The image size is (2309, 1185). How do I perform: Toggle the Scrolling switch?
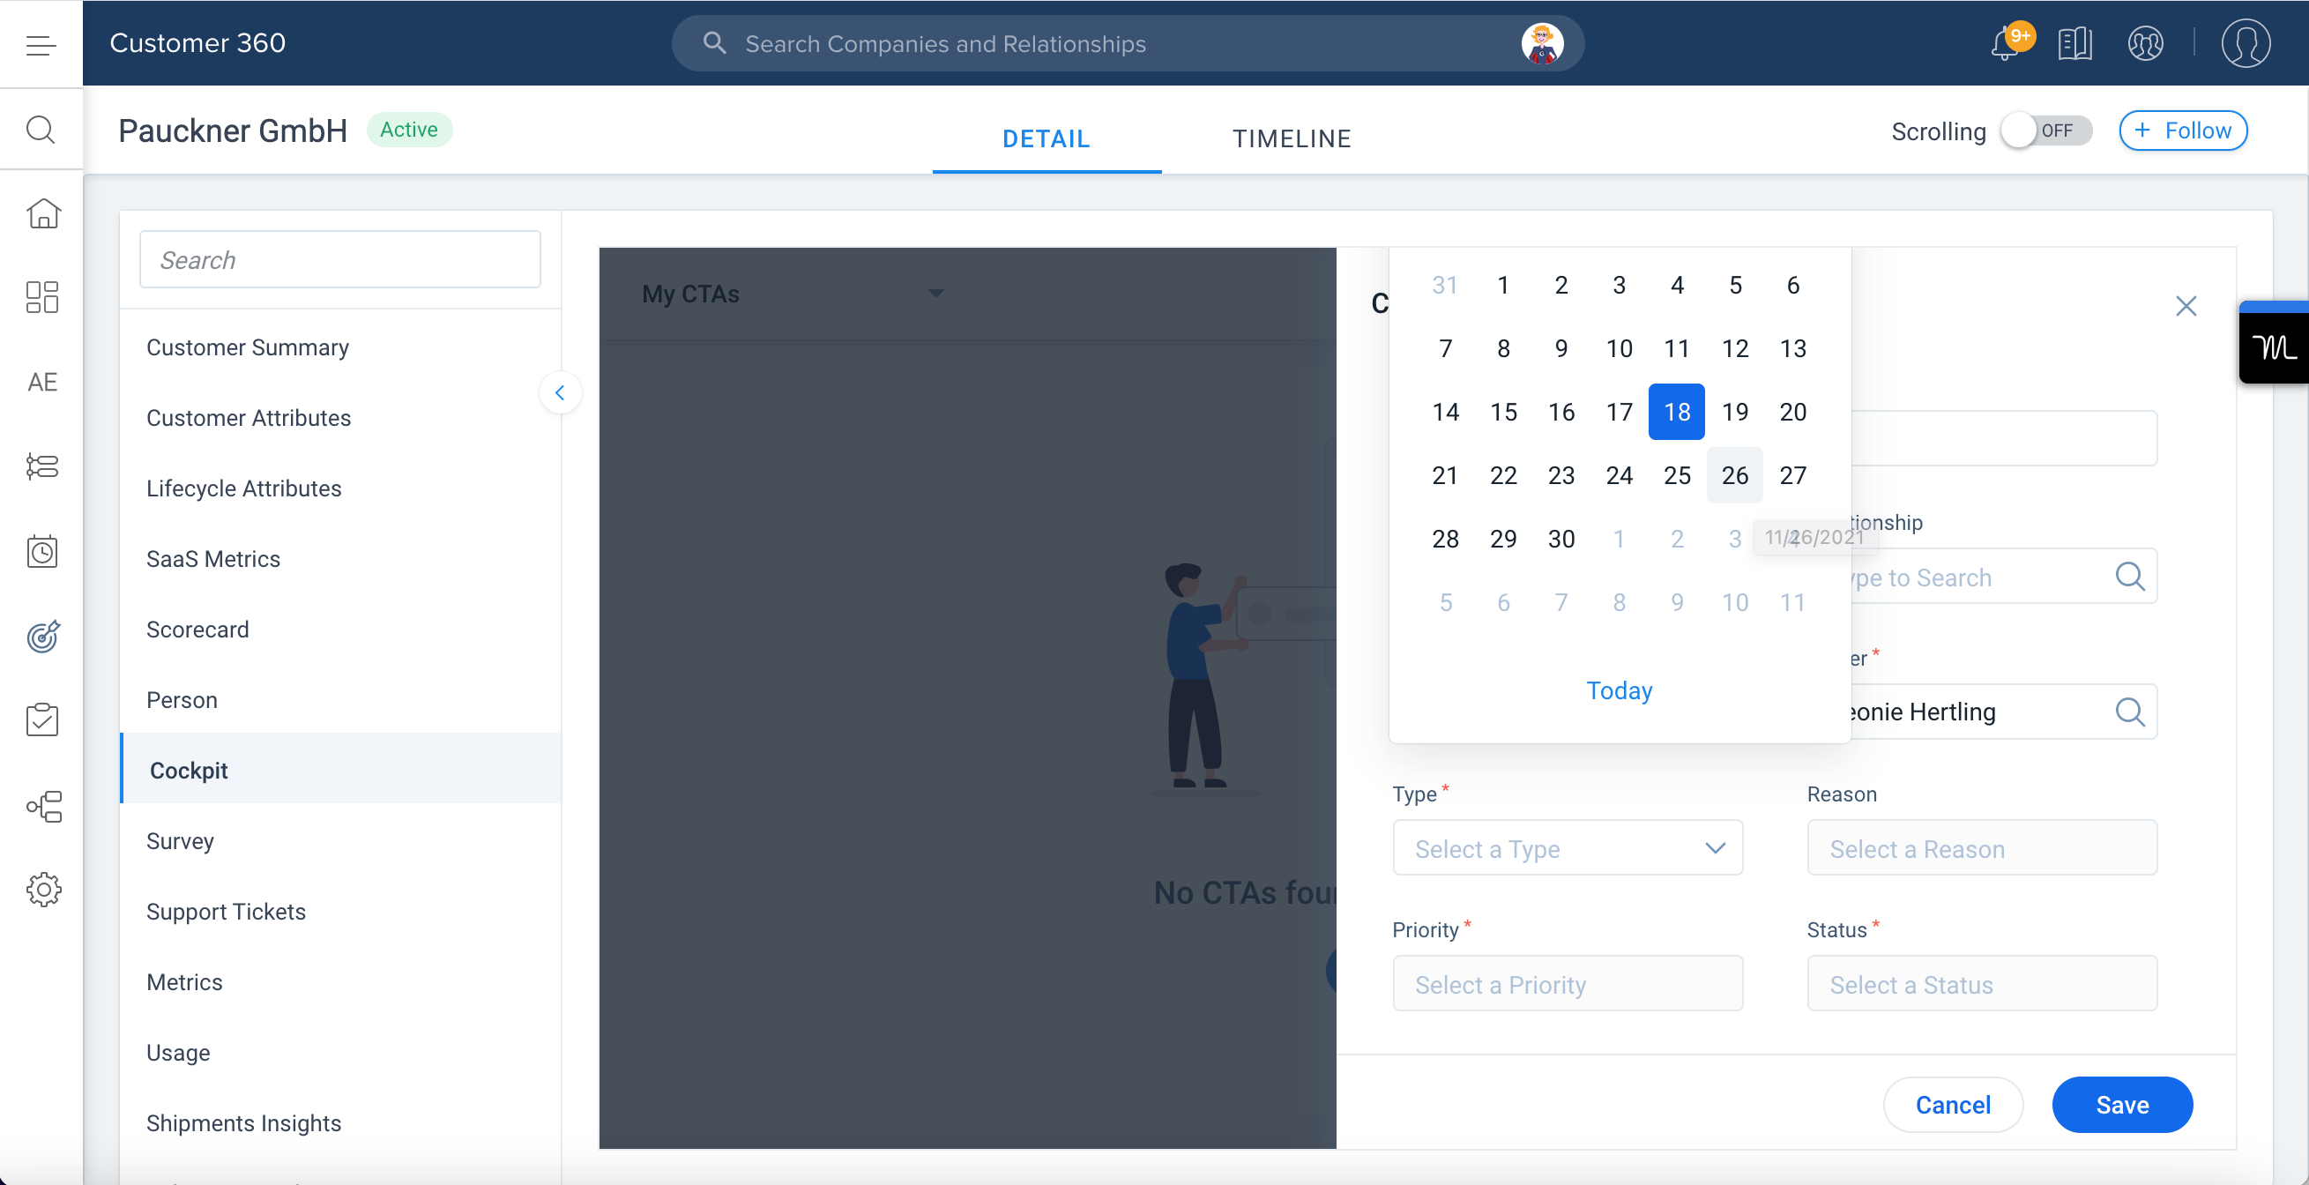coord(2046,130)
